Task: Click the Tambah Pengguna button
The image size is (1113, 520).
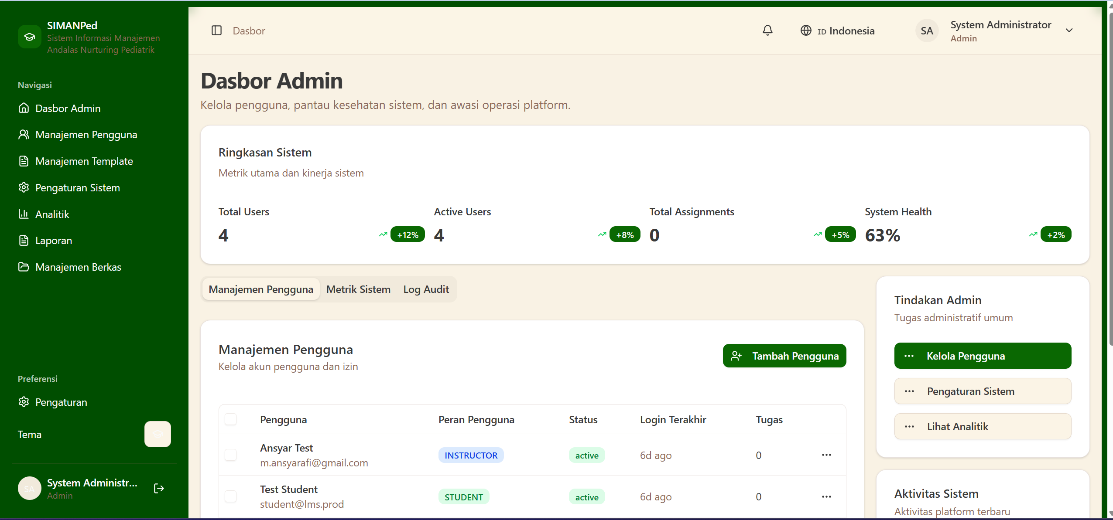Action: click(x=784, y=356)
